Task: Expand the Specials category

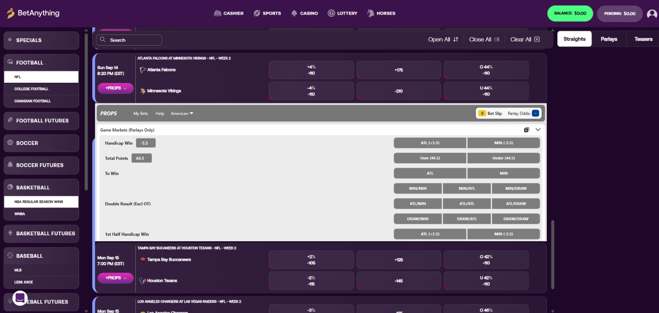Action: (41, 40)
